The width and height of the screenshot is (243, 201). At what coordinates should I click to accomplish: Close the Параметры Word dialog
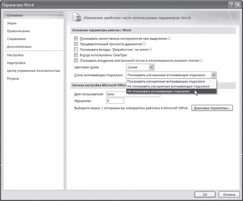[238, 5]
